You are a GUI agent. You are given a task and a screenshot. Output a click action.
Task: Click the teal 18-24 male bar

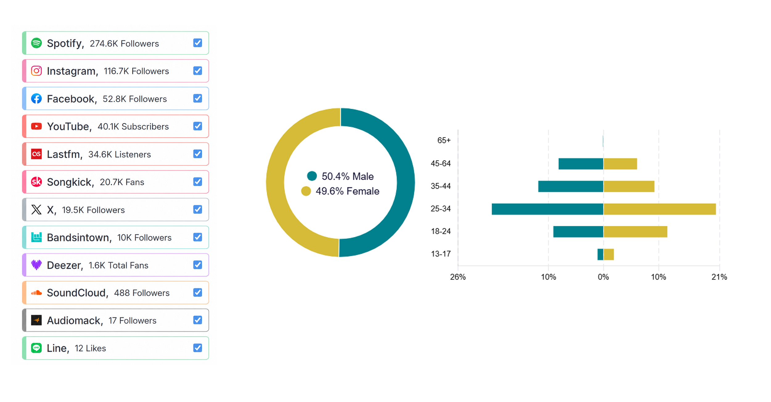(x=578, y=232)
